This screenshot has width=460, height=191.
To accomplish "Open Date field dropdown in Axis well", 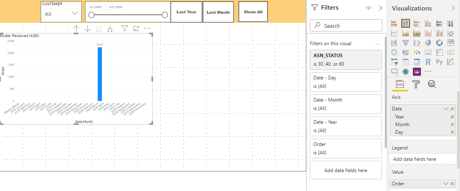I will [446, 109].
